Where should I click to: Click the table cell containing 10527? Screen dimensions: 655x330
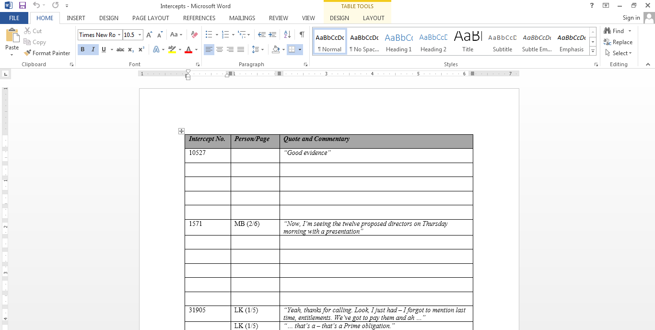click(208, 155)
